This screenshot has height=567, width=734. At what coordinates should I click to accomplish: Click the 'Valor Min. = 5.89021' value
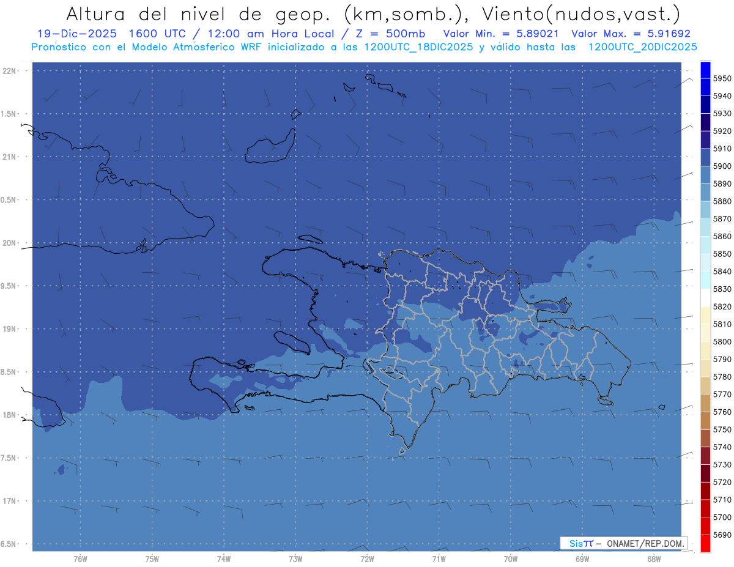pyautogui.click(x=501, y=34)
